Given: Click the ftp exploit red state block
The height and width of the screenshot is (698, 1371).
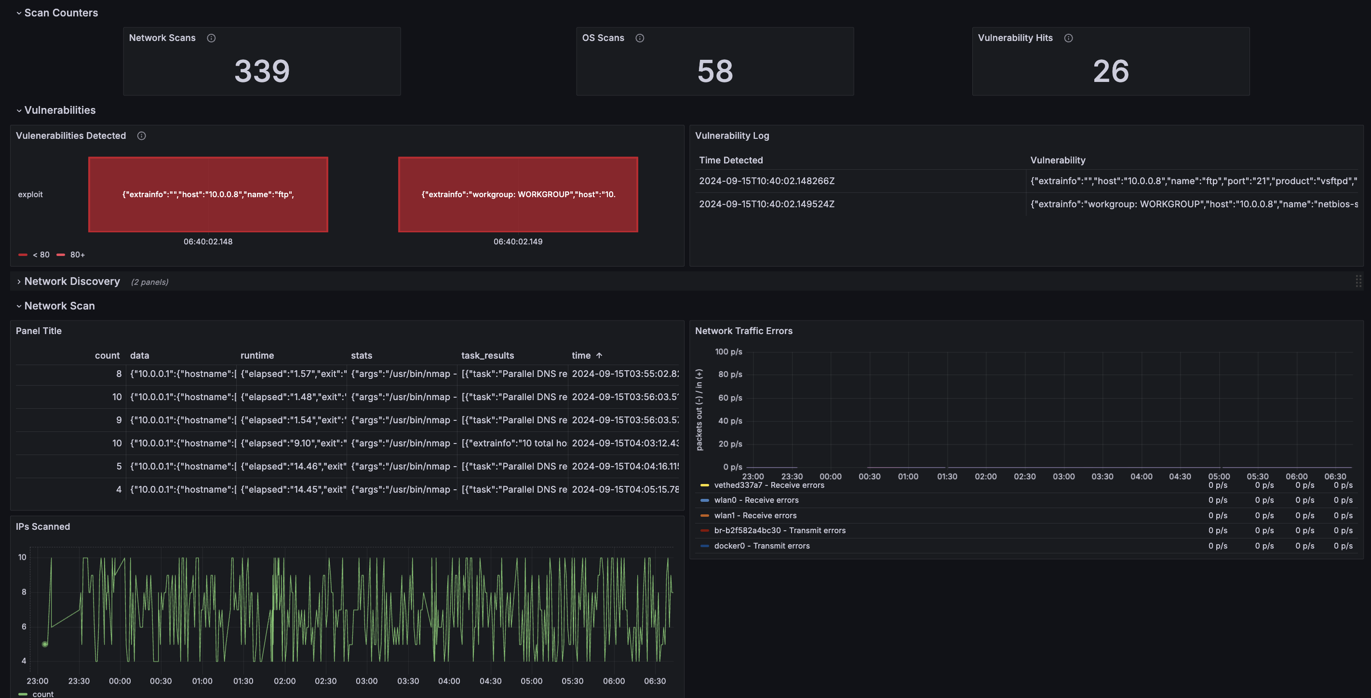Looking at the screenshot, I should (208, 194).
